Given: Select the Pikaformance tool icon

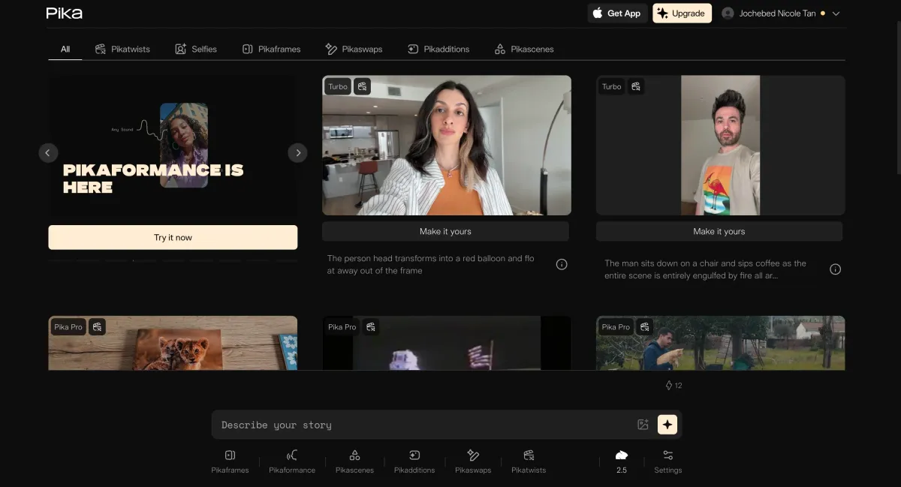Looking at the screenshot, I should coord(292,460).
